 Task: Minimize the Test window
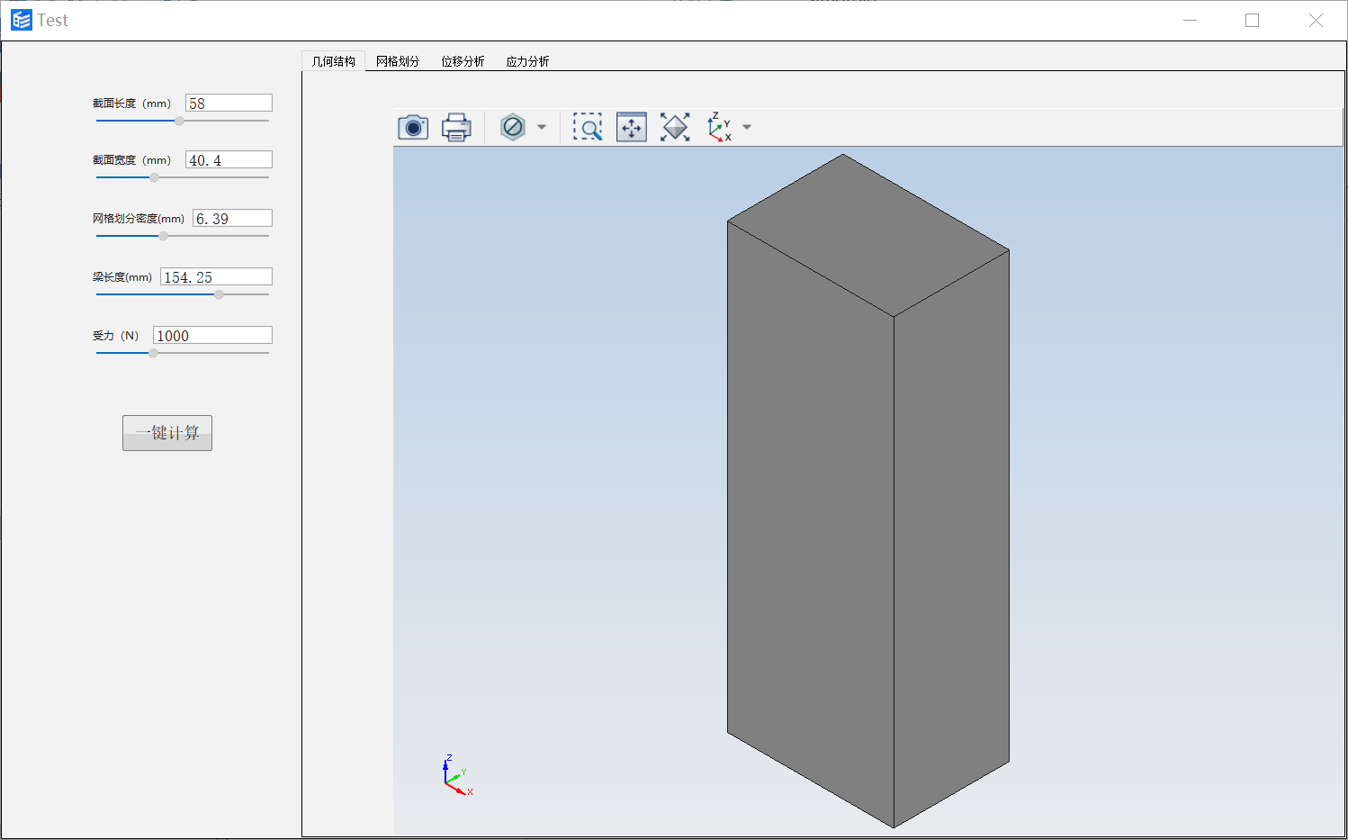click(x=1190, y=20)
